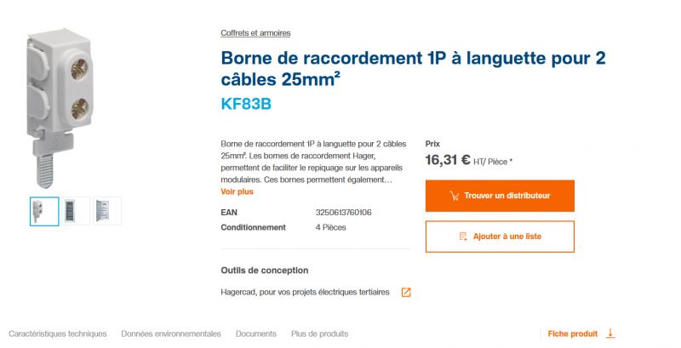The height and width of the screenshot is (348, 681).
Task: Click the KF83B product reference
Action: (x=246, y=106)
